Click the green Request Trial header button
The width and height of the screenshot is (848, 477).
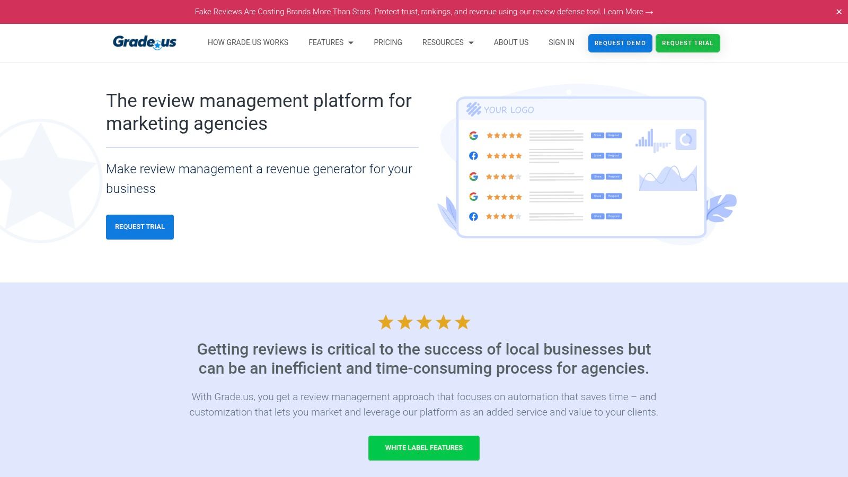(687, 43)
